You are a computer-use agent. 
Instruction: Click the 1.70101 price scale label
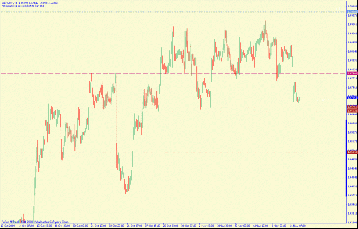tap(352, 6)
